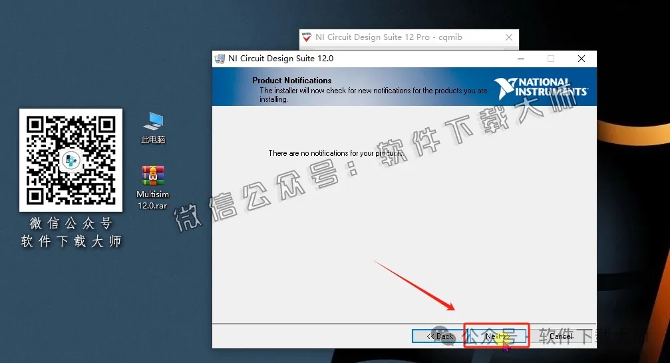This screenshot has width=670, height=363.
Task: Click the 微信公众号 caption under the QR code
Action: click(71, 224)
